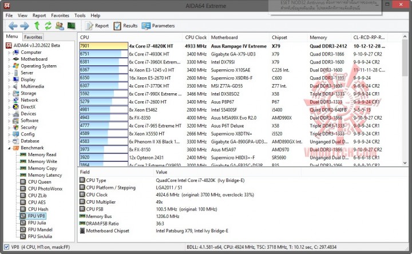The image size is (412, 254).
Task: Open the CPU ZLib benchmark
Action: point(33,196)
